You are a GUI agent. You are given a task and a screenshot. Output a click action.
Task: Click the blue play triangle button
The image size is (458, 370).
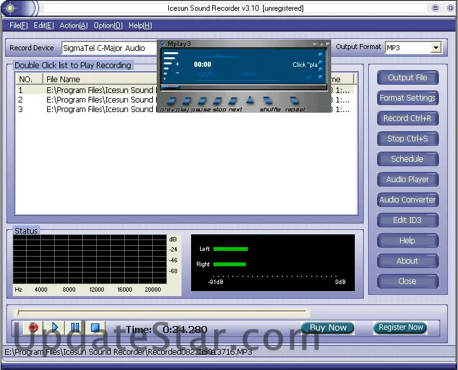(x=54, y=328)
